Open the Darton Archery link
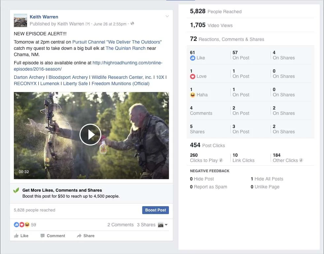This screenshot has width=324, height=254. tap(29, 77)
